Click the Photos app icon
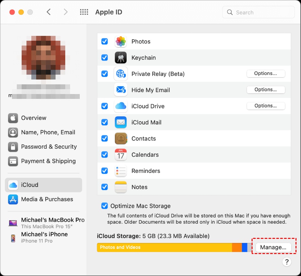The image size is (301, 276). click(121, 42)
